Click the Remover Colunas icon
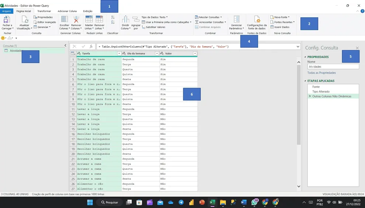The height and width of the screenshot is (208, 365). click(x=76, y=20)
